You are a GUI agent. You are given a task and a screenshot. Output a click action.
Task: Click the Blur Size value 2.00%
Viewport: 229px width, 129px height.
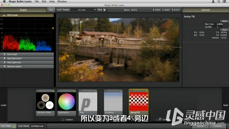(220, 24)
